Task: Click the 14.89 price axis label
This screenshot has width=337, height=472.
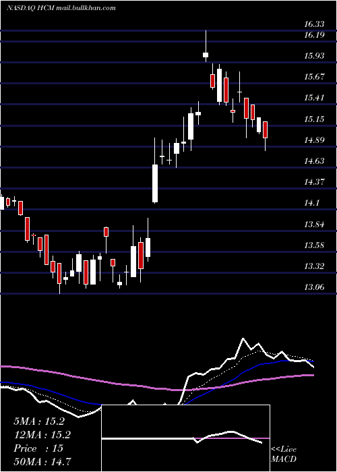Action: coord(314,140)
